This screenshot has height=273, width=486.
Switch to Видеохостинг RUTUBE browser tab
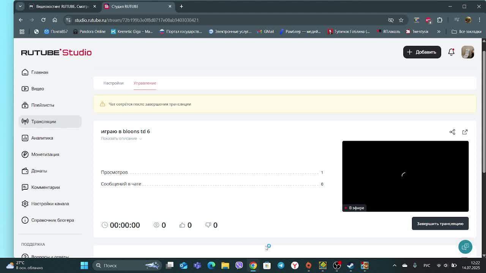pyautogui.click(x=63, y=6)
